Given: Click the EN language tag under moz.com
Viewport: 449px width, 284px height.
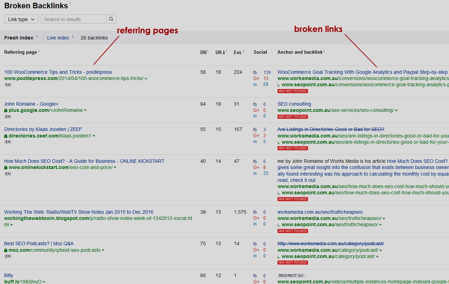Looking at the screenshot, I should tap(8, 256).
